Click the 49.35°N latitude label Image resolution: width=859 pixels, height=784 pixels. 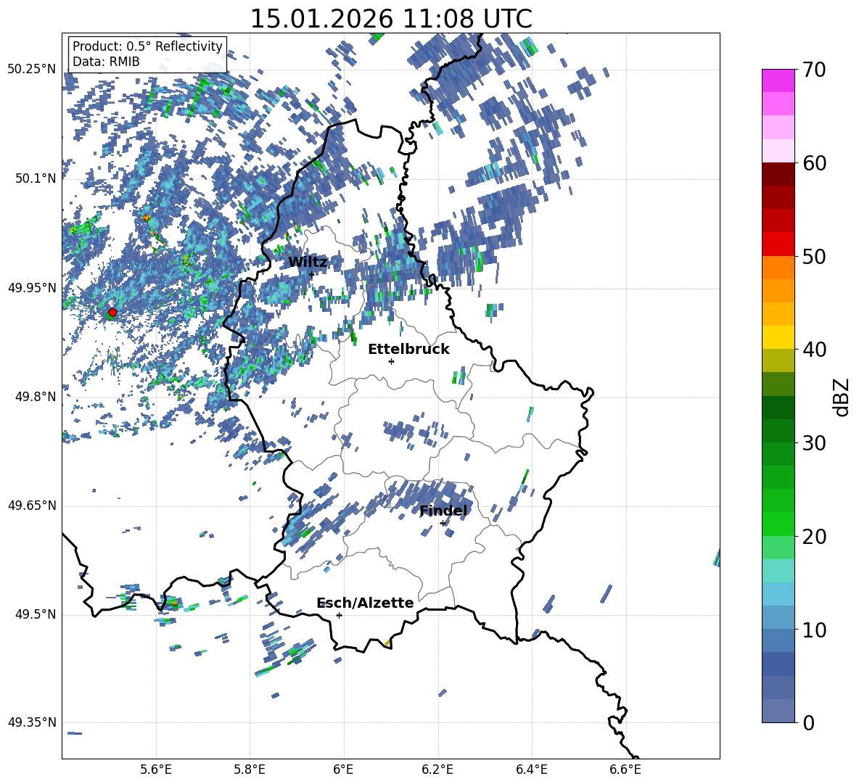[32, 722]
